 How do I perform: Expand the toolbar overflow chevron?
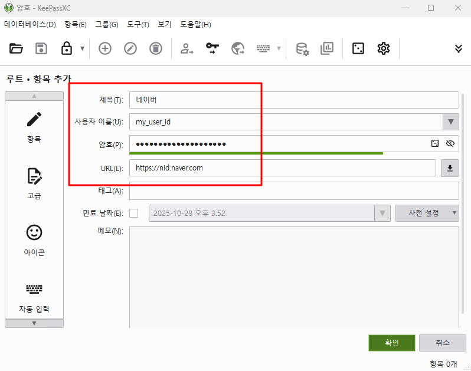459,48
